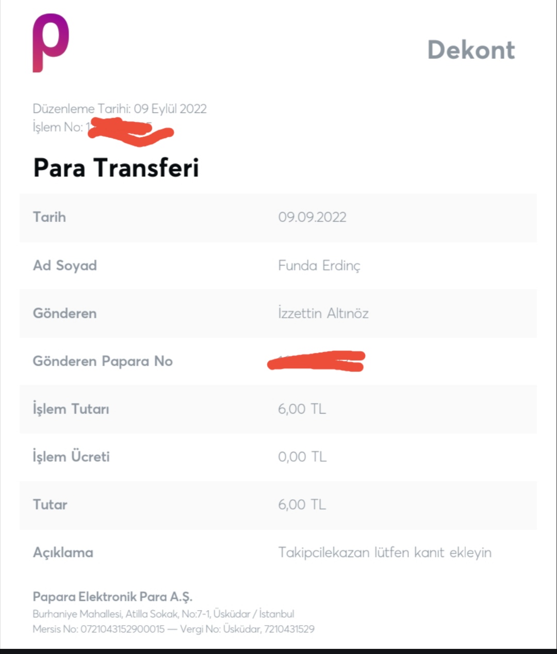Screen dimensions: 557x654
Task: Select the Mersis No footer line
Action: 173,629
